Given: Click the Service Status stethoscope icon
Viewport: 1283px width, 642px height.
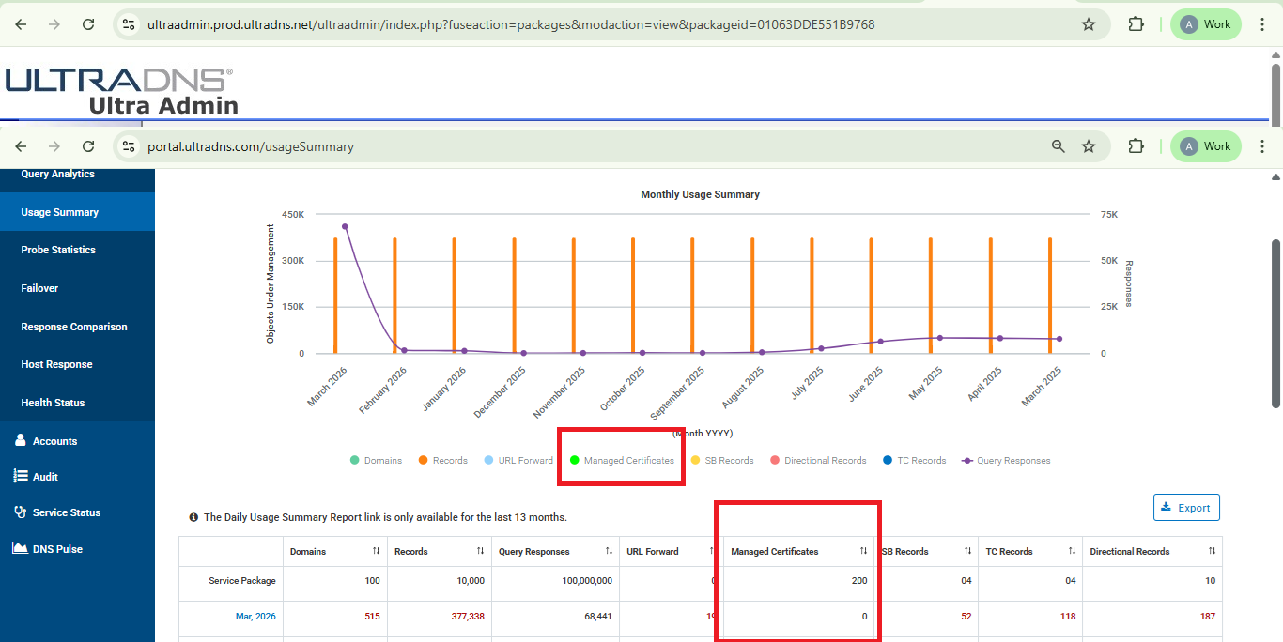Looking at the screenshot, I should tap(20, 512).
